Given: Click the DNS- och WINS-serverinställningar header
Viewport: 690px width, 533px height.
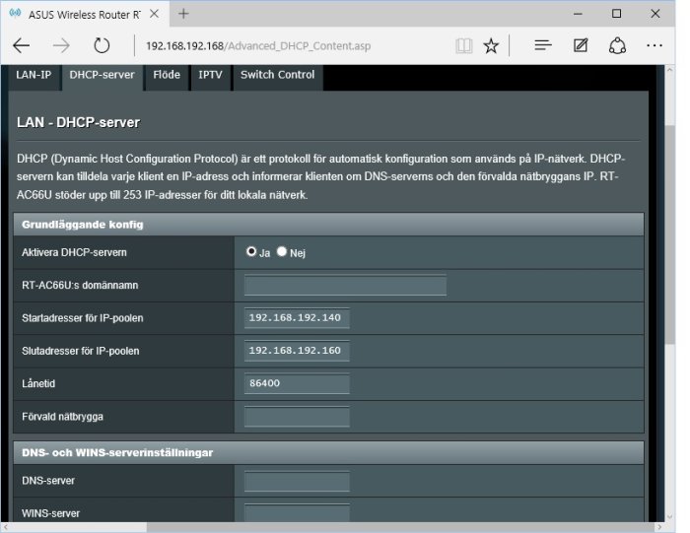Looking at the screenshot, I should point(328,453).
